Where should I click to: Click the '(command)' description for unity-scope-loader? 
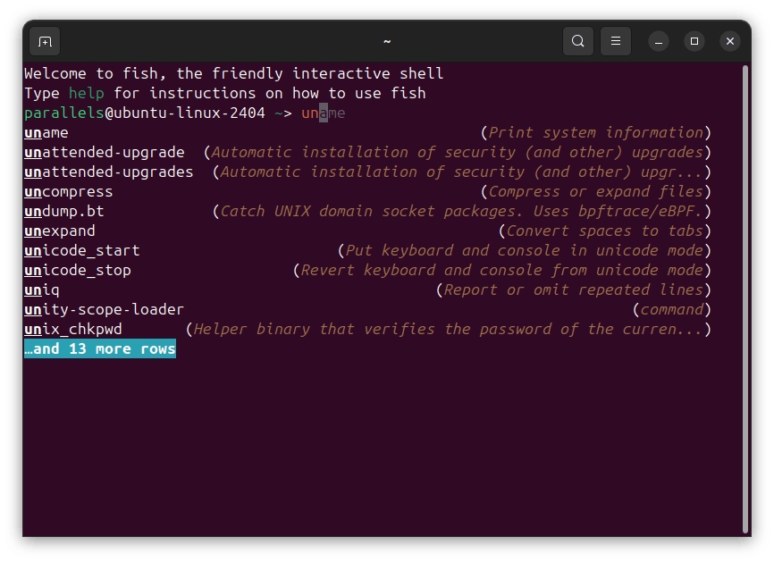tap(672, 310)
